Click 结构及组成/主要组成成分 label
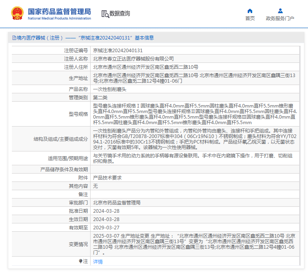The height and width of the screenshot is (274, 308). [61, 139]
